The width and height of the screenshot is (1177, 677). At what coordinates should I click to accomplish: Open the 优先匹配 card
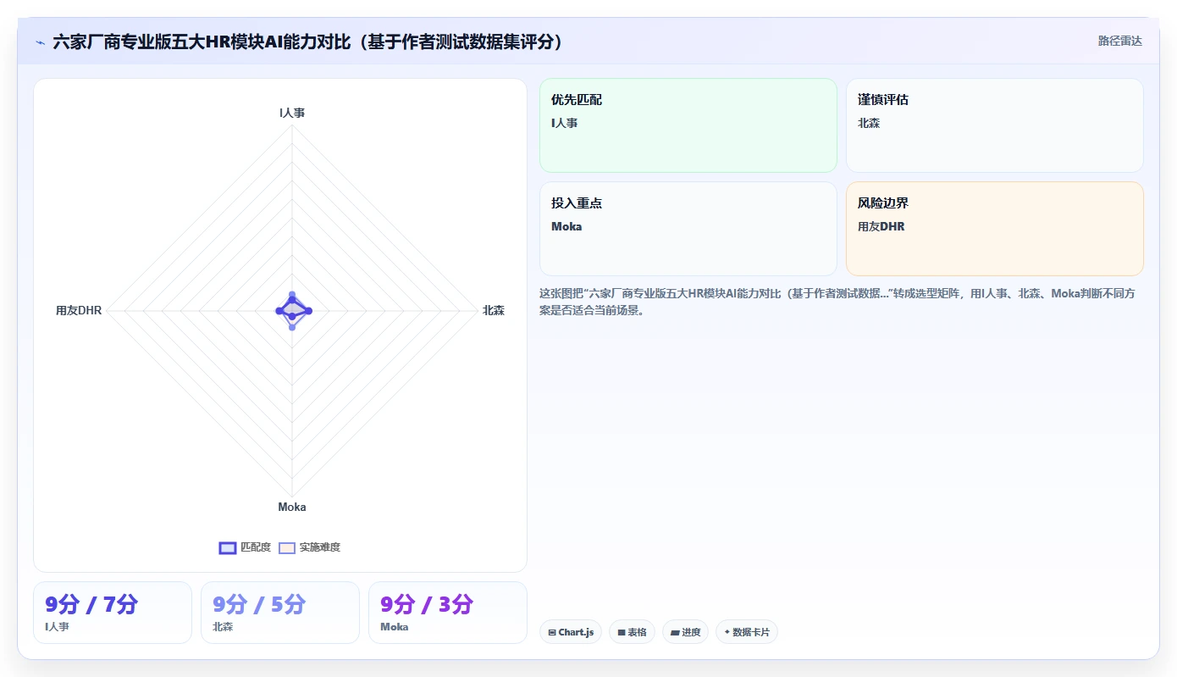[x=688, y=125]
